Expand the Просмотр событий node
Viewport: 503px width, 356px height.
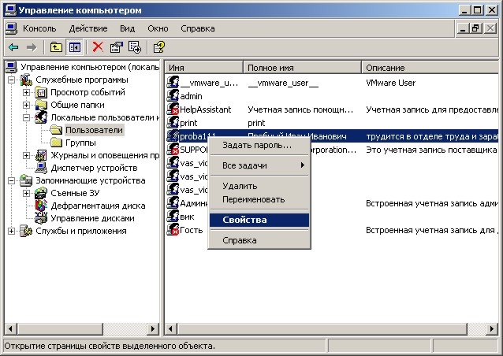[x=26, y=92]
